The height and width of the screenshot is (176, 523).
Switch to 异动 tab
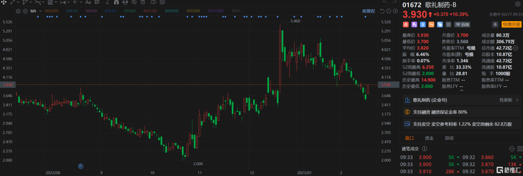tap(449, 138)
